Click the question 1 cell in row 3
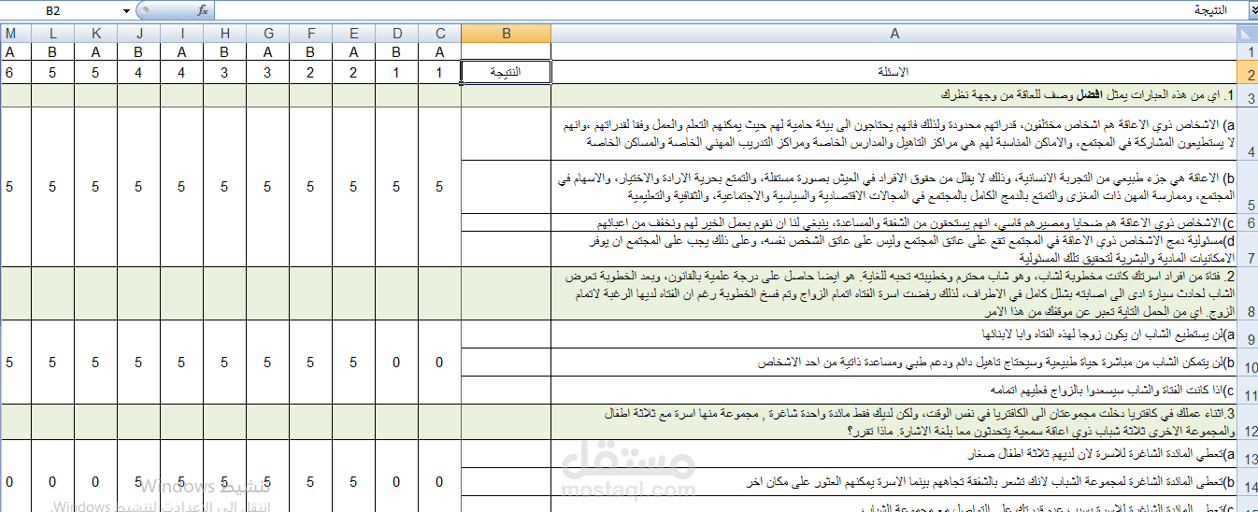 pos(894,96)
